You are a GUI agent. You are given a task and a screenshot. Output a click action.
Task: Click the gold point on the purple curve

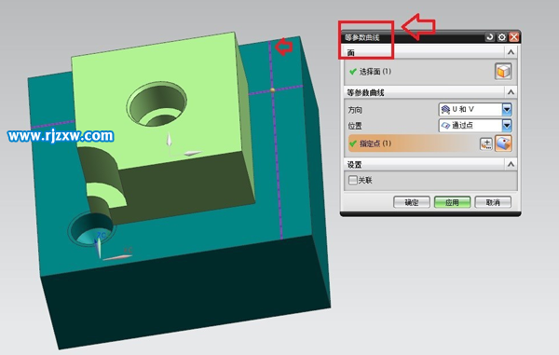(x=273, y=90)
